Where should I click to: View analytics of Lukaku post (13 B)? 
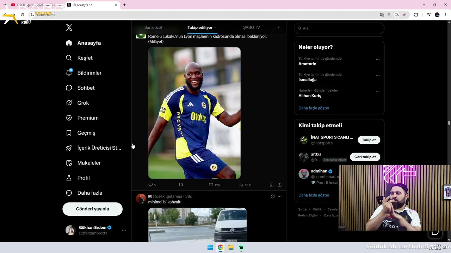point(245,185)
